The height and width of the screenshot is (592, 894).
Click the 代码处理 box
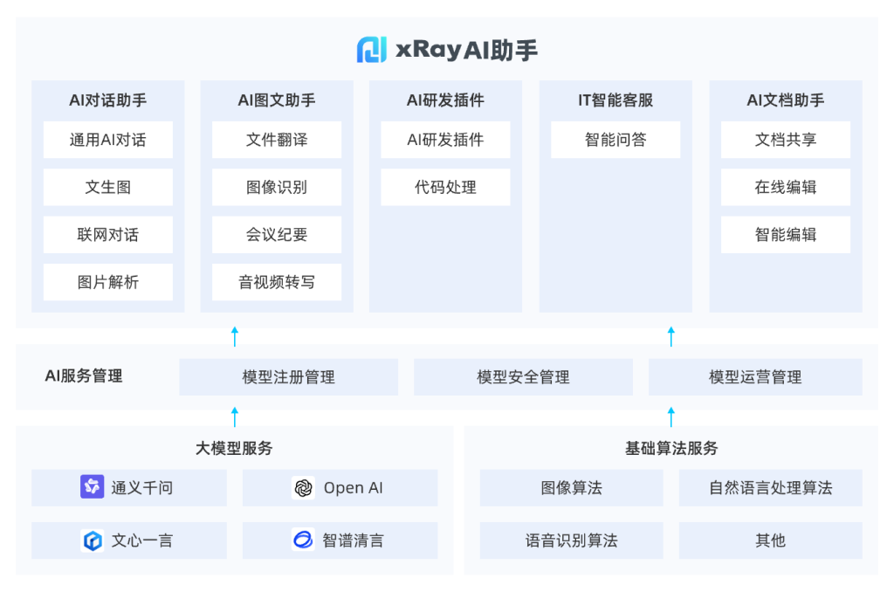[x=445, y=187]
